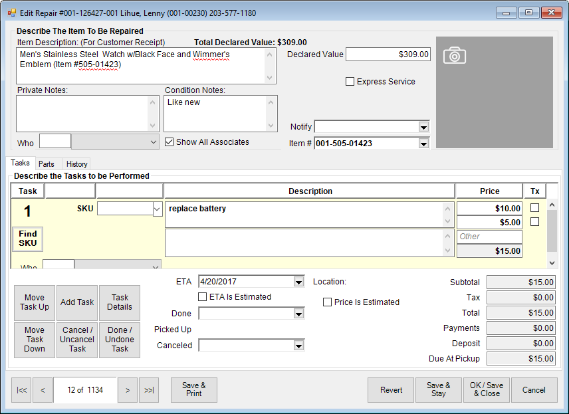Toggle ETA Is Estimated checkbox
This screenshot has height=414, width=569.
[x=203, y=297]
